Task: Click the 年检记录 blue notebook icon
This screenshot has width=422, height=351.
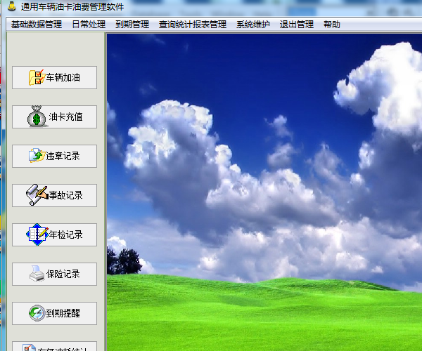Action: pos(37,234)
